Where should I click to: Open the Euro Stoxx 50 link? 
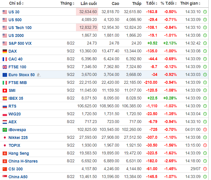tap(22, 75)
